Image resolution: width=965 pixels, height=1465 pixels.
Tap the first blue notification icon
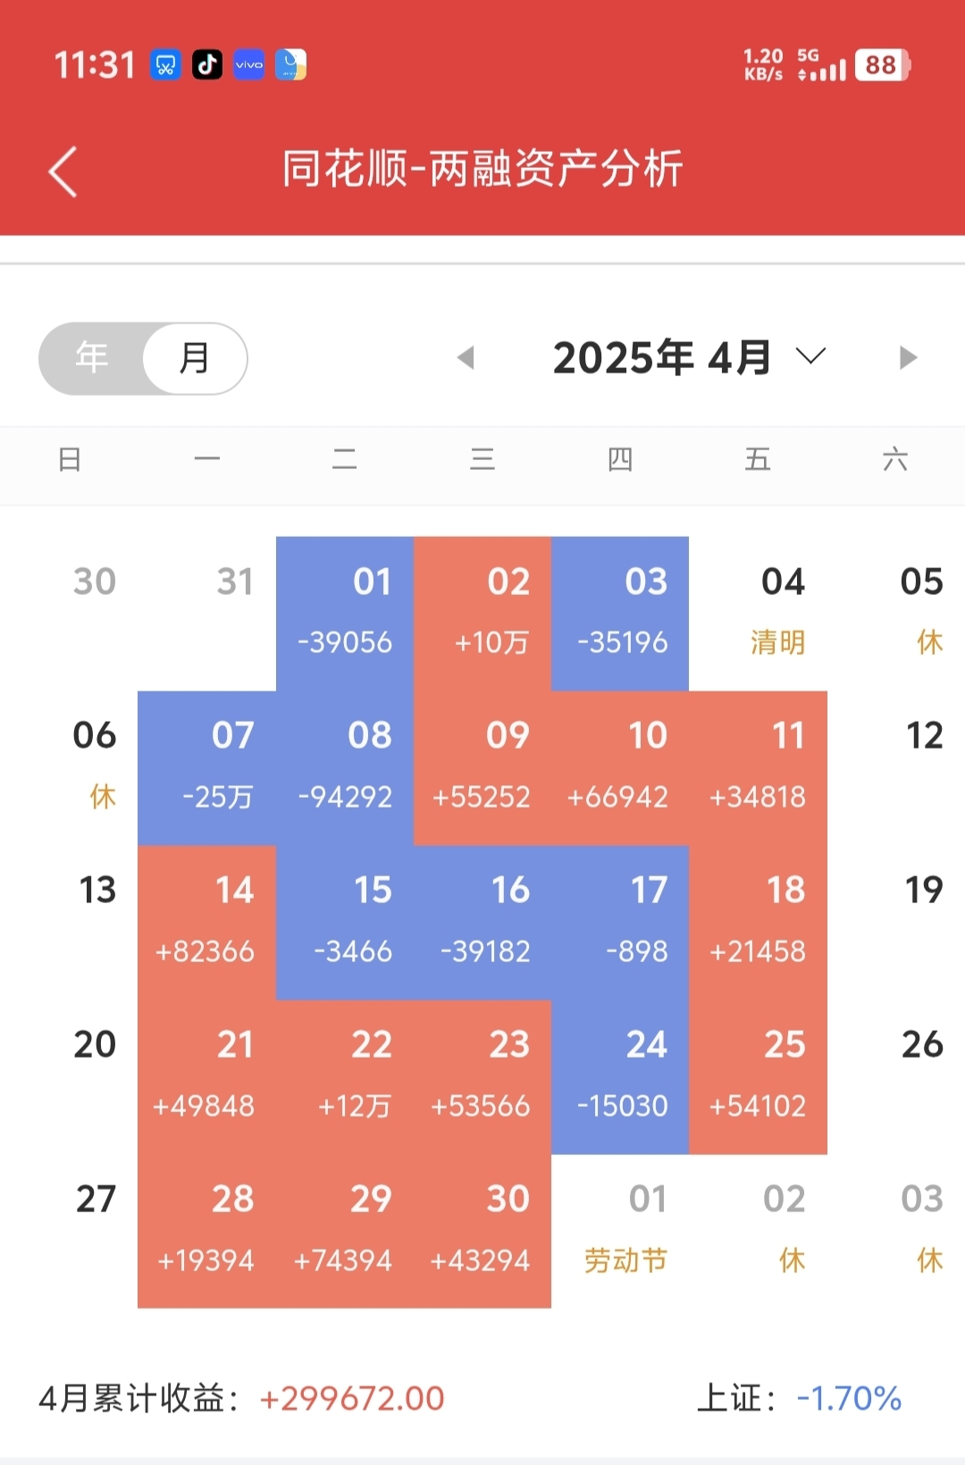pos(165,64)
